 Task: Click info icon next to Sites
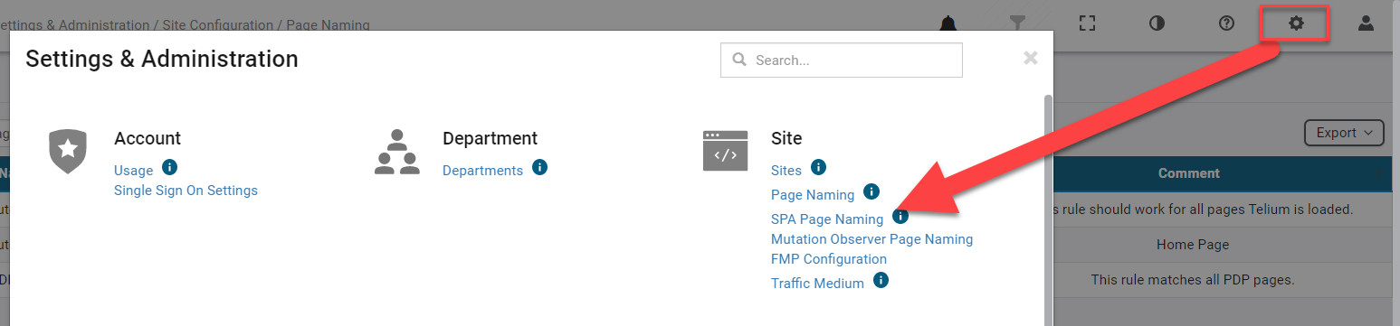pos(818,167)
